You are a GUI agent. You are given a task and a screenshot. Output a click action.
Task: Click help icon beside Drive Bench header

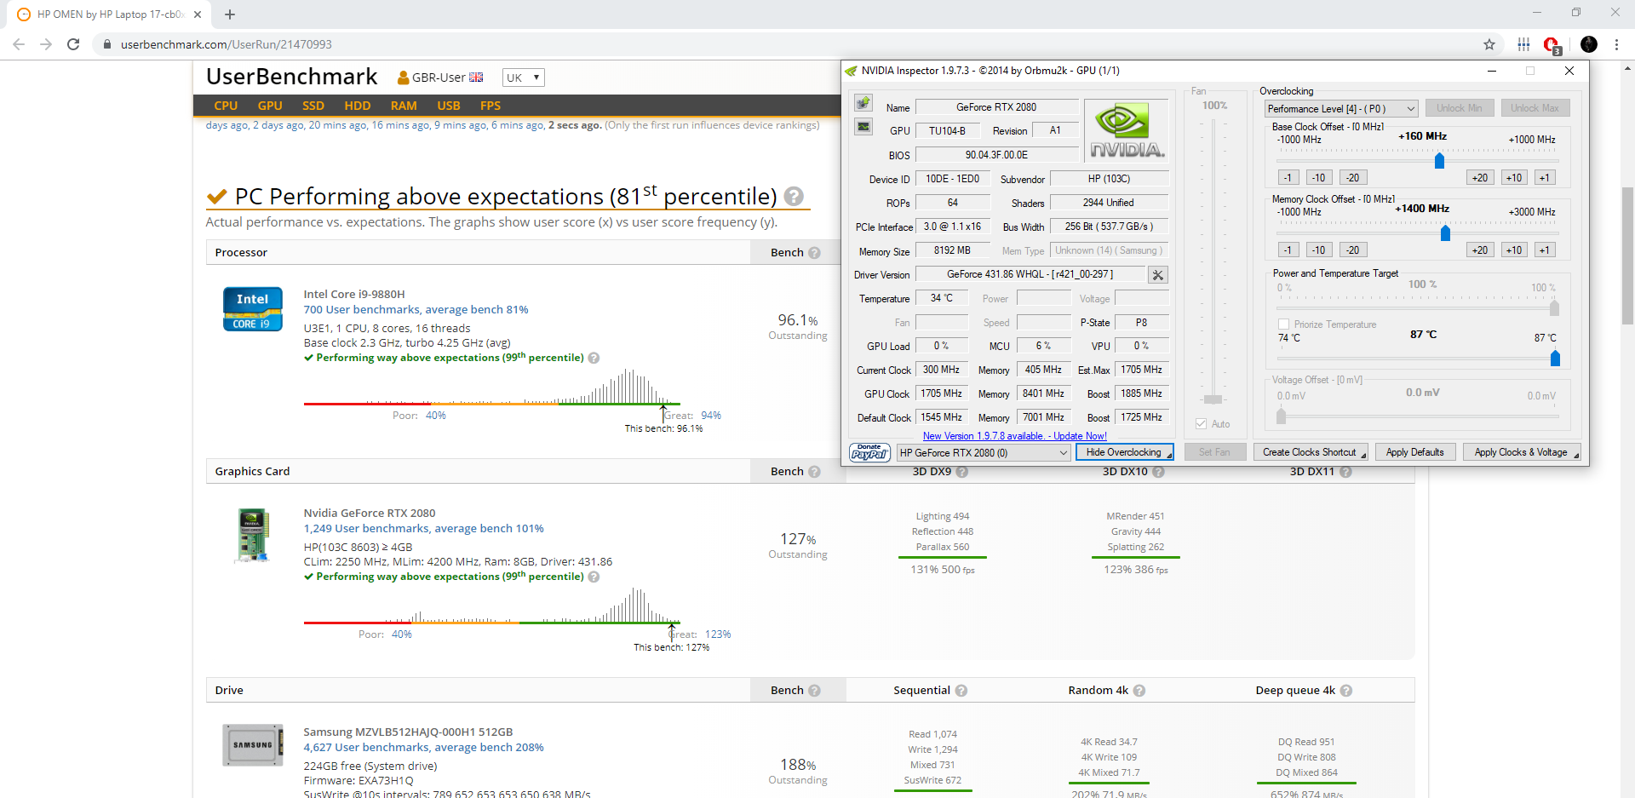coord(814,691)
